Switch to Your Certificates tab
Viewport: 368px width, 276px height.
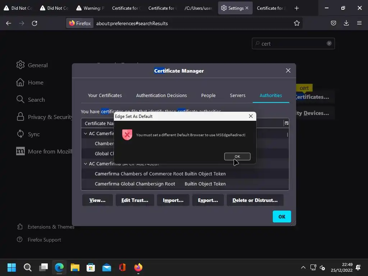coord(105,96)
